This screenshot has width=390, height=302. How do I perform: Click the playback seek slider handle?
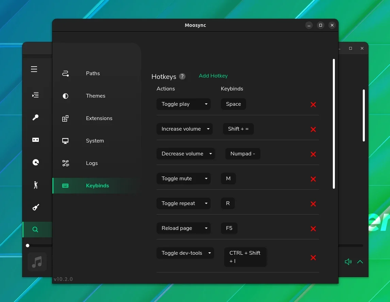pyautogui.click(x=28, y=246)
